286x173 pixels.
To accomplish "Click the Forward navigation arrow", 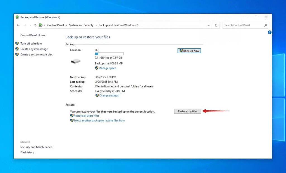I will [25, 25].
